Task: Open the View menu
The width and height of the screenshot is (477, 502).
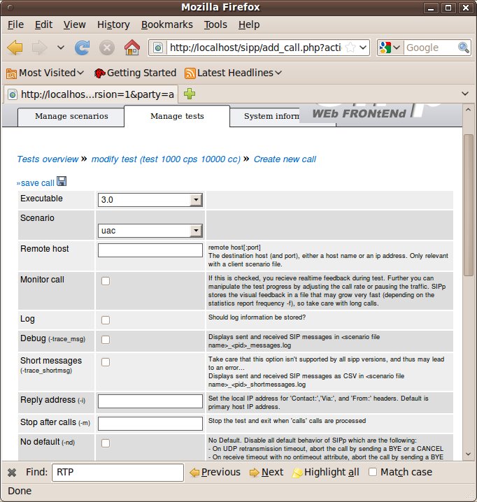Action: (x=74, y=24)
